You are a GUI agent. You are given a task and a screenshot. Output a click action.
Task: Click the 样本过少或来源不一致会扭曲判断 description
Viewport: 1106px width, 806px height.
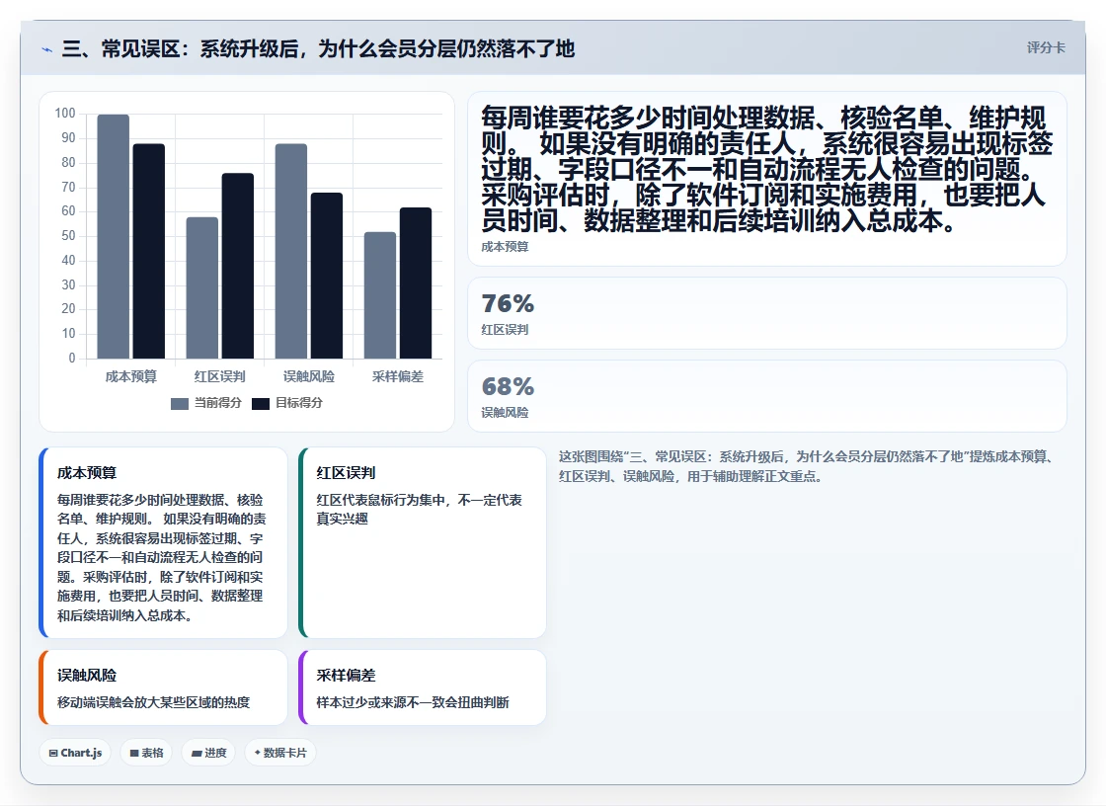point(413,703)
